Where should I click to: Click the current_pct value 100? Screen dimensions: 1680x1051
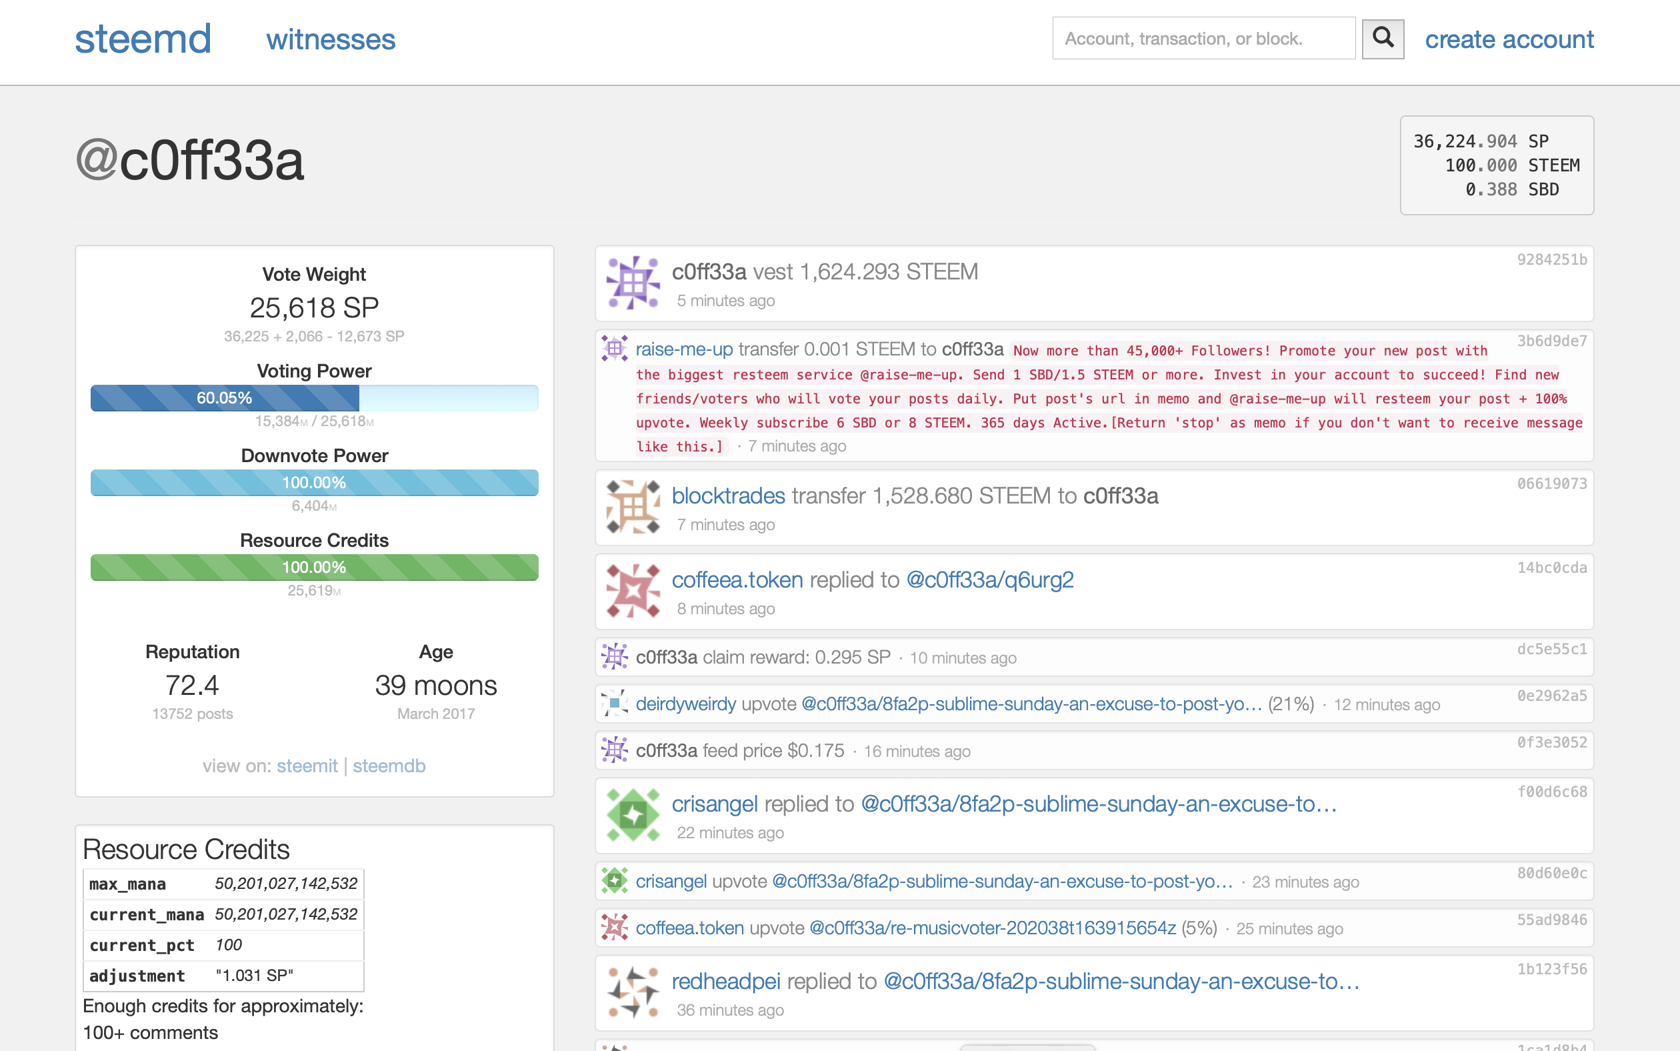[229, 946]
